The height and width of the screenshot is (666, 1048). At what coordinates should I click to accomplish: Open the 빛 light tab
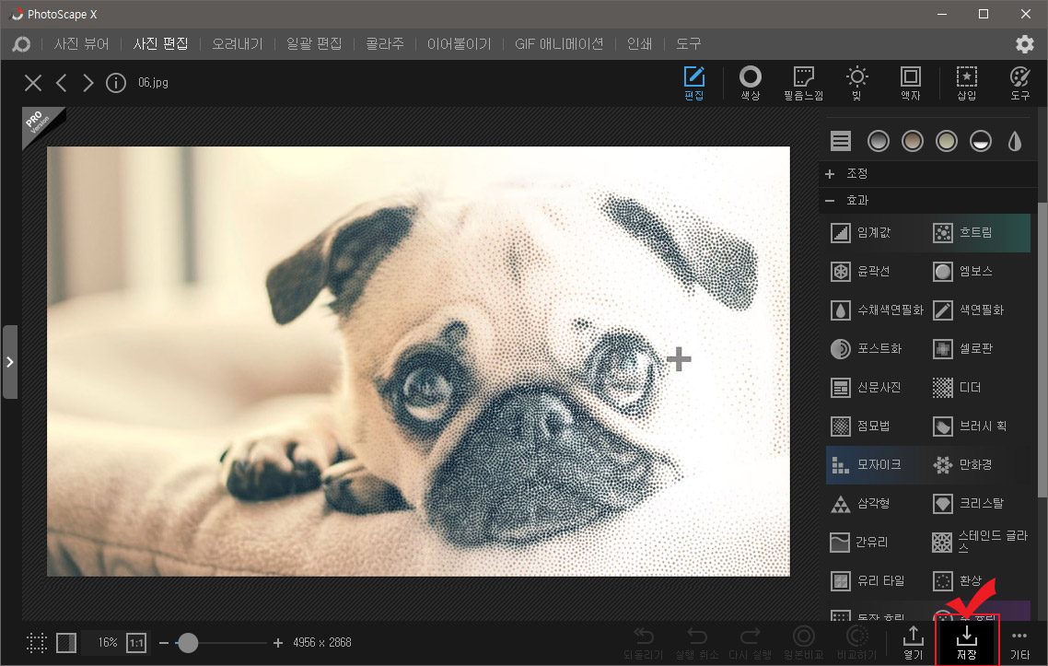(x=856, y=83)
